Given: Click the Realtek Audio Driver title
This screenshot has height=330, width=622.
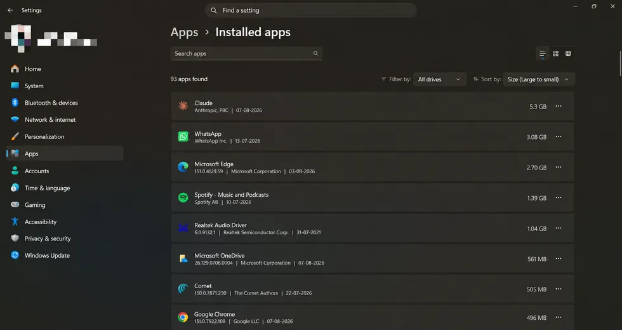Looking at the screenshot, I should [x=221, y=225].
